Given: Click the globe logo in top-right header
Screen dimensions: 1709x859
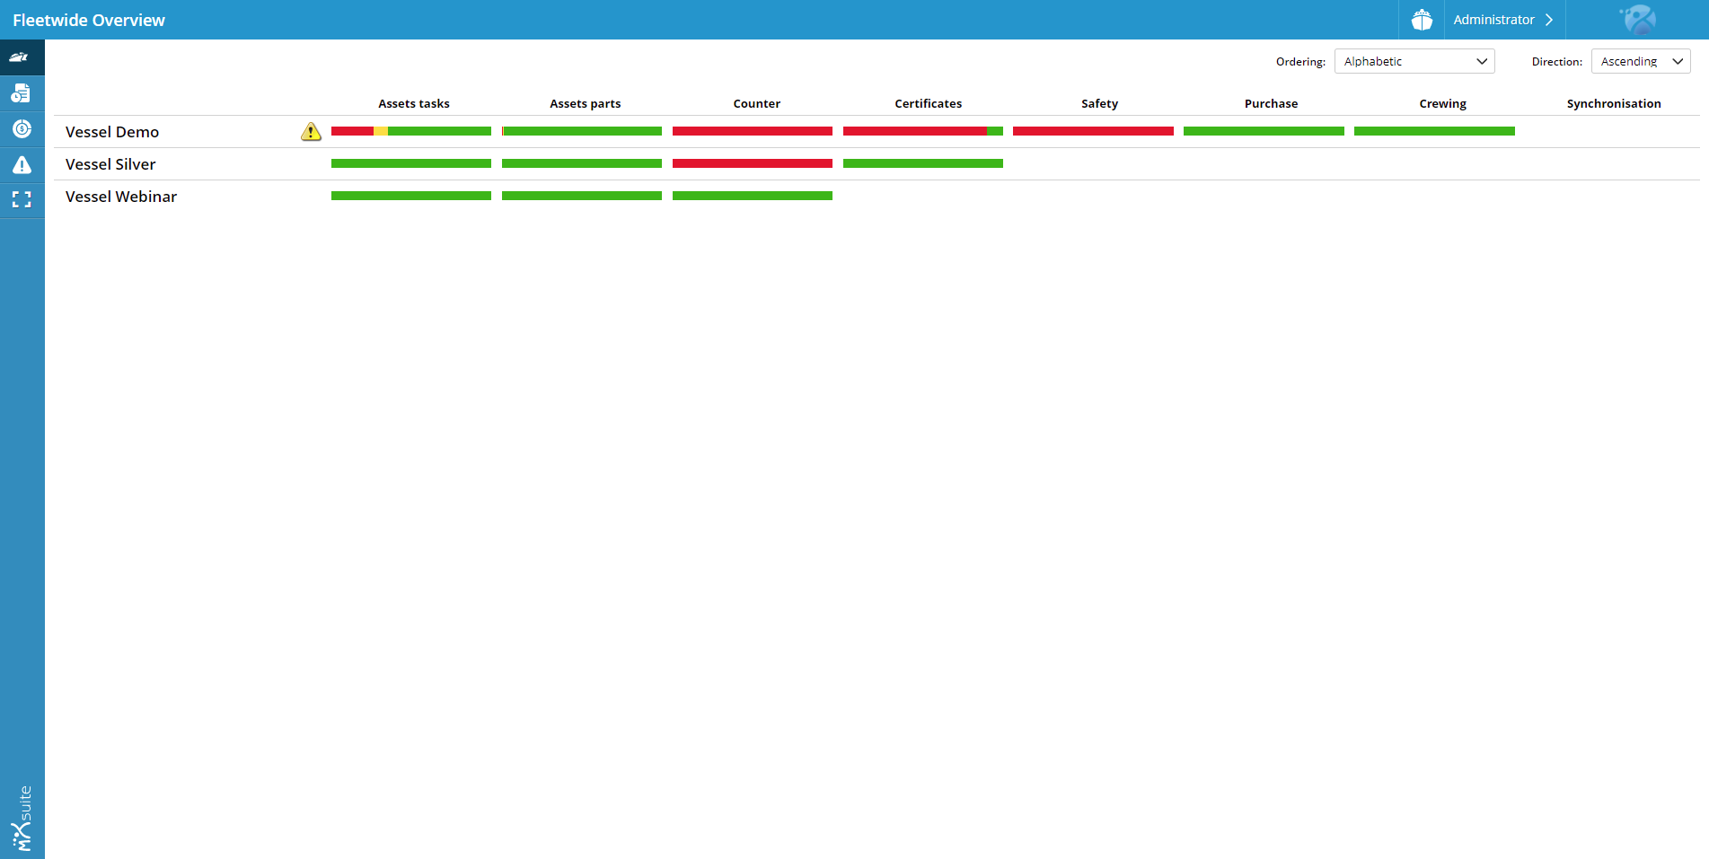Looking at the screenshot, I should [x=1637, y=20].
